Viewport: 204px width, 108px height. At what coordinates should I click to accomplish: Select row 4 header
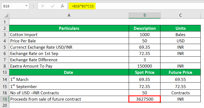5,41
